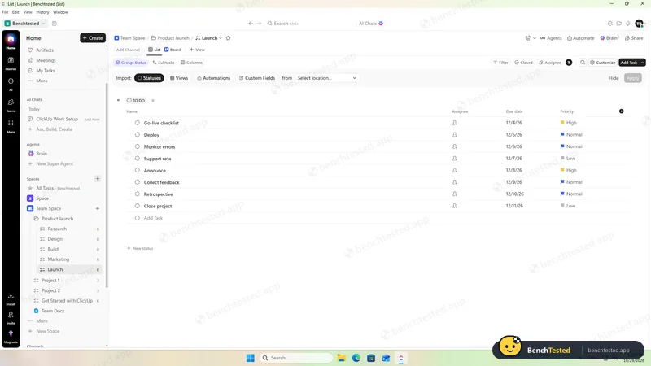Open the Group: Status dropdown
The width and height of the screenshot is (651, 366).
(131, 63)
